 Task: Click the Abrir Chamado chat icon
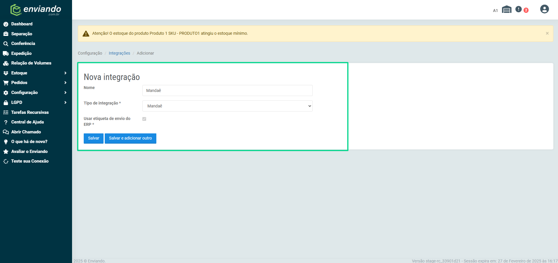(6, 132)
